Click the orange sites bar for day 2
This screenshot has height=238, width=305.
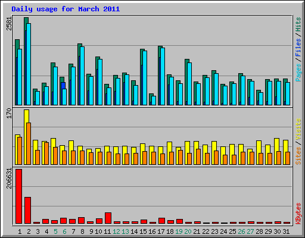pos(29,143)
